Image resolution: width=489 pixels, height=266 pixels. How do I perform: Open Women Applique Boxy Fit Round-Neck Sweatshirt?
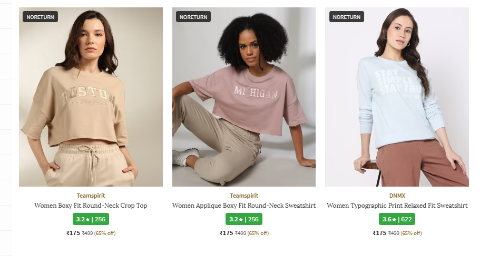click(x=244, y=206)
